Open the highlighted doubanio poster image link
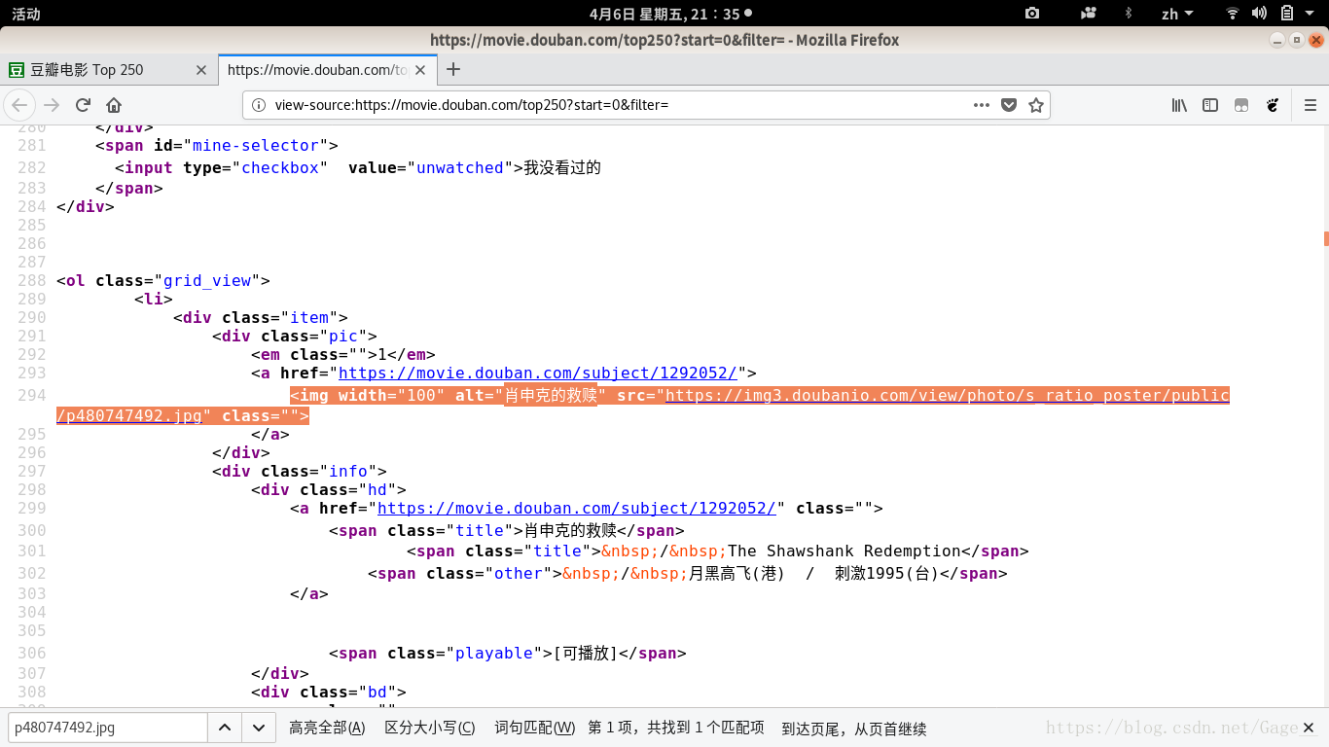Viewport: 1329px width, 747px height. tap(643, 406)
